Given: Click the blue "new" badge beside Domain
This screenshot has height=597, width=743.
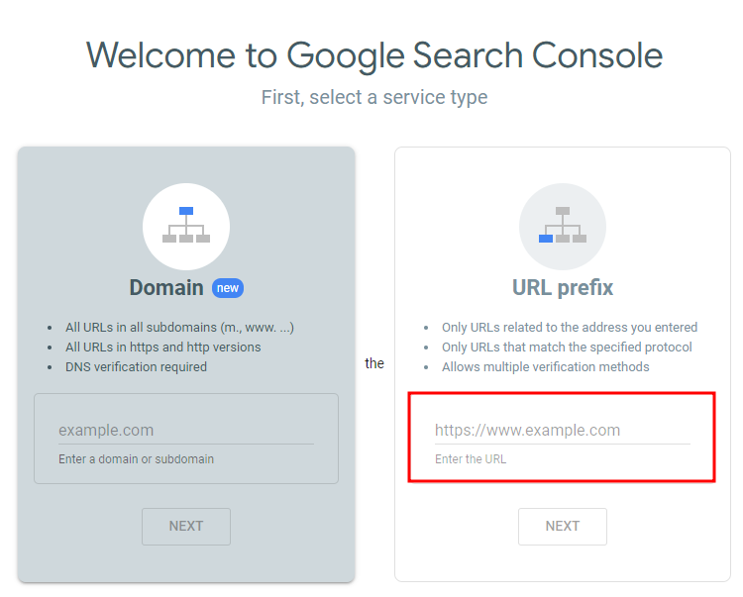Looking at the screenshot, I should (228, 288).
